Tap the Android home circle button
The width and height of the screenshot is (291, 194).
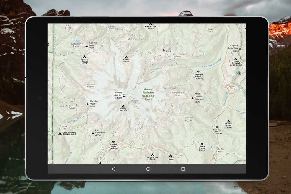pyautogui.click(x=148, y=169)
